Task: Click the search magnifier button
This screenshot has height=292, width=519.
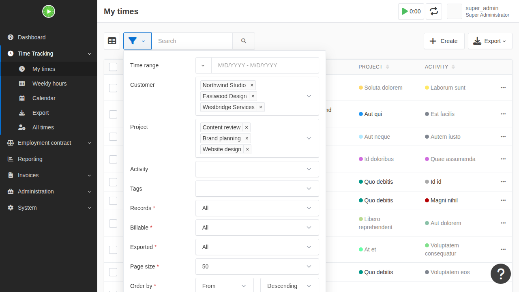Action: coord(244,41)
